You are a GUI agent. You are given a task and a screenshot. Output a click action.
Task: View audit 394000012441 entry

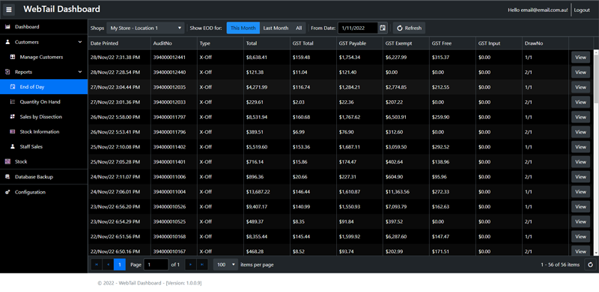[580, 58]
